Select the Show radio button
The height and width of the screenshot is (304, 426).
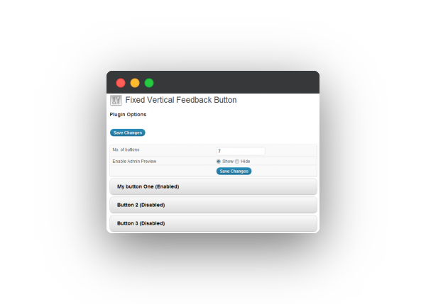pos(219,162)
